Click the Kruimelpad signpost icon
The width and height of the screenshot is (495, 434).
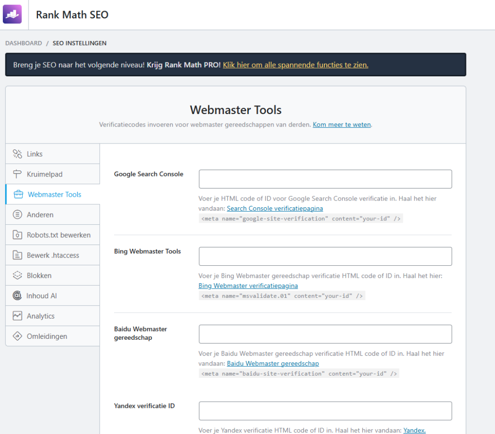pyautogui.click(x=17, y=174)
